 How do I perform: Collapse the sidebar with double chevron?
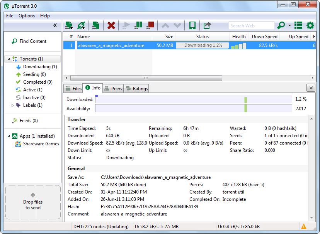55,25
